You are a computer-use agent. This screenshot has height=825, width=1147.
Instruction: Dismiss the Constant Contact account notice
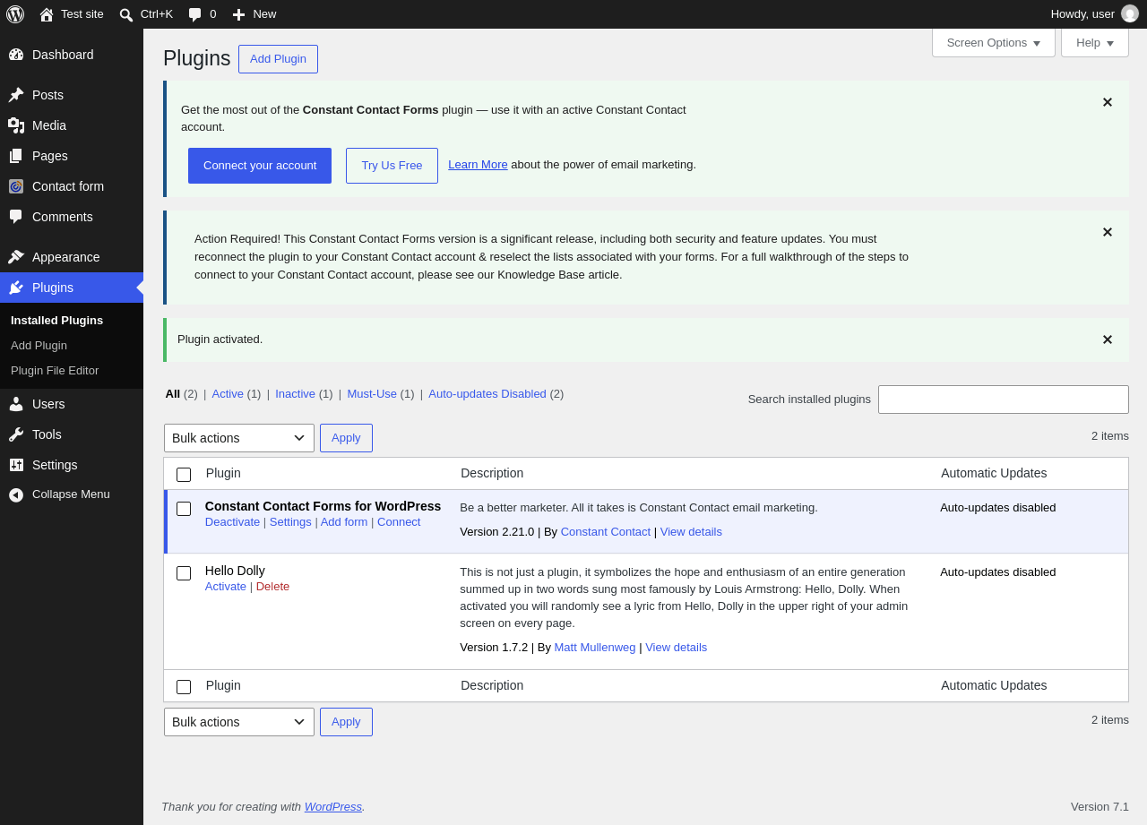point(1108,102)
